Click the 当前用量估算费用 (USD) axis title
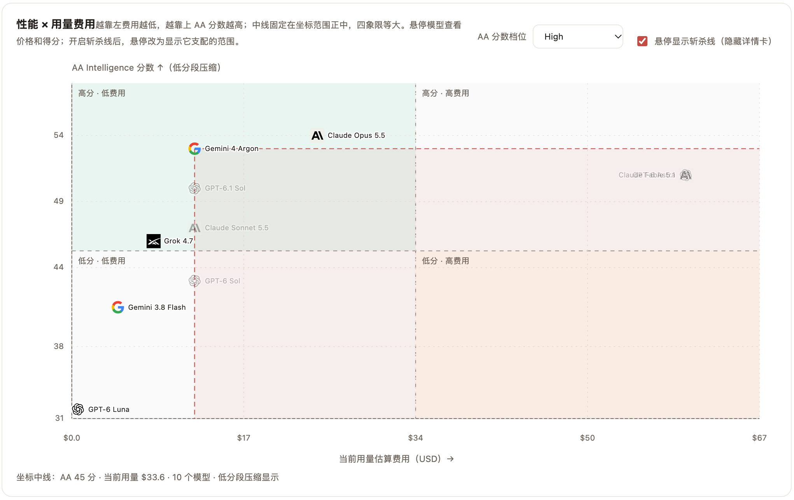Image resolution: width=794 pixels, height=500 pixels. (396, 459)
